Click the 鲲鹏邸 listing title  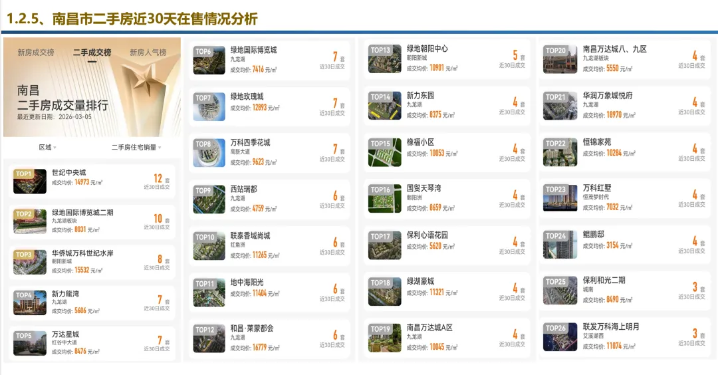pyautogui.click(x=594, y=235)
